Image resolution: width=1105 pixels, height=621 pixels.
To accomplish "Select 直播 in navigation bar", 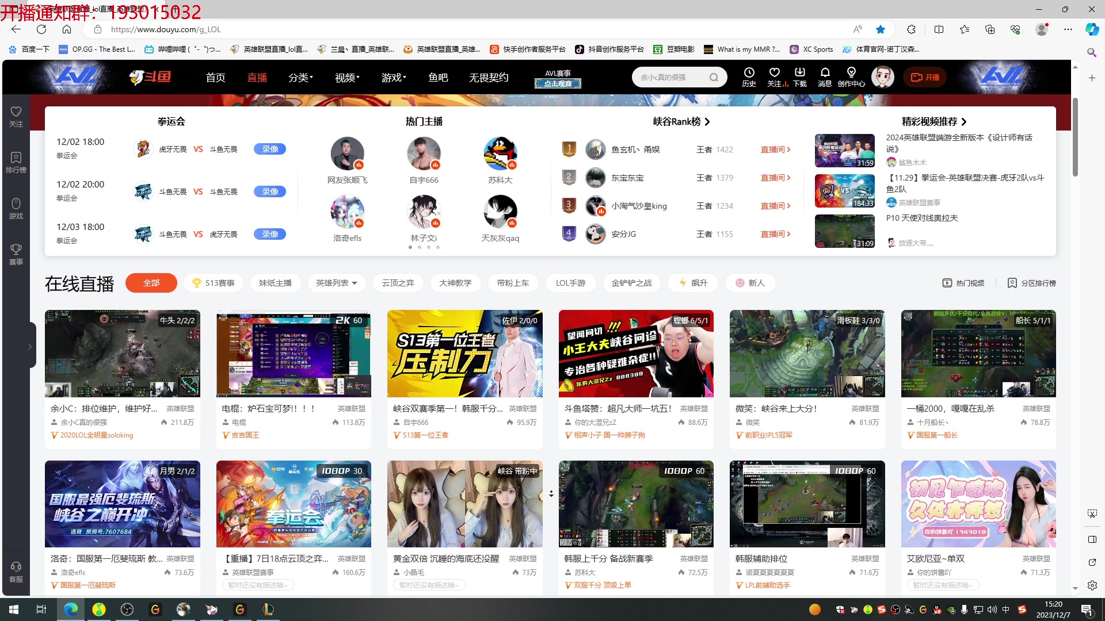I will 257,77.
